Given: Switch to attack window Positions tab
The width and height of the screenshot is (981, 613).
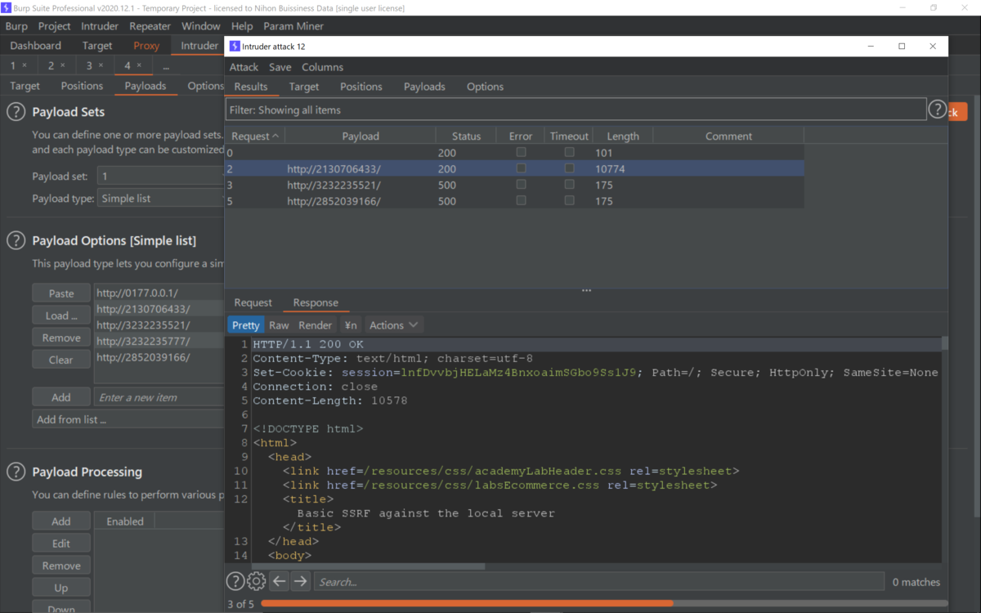Looking at the screenshot, I should 361,87.
